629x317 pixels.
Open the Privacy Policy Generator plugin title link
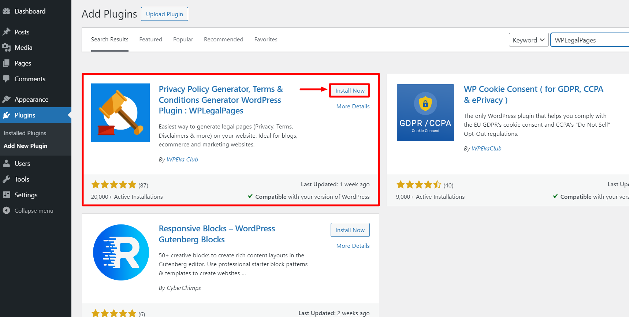pos(221,100)
